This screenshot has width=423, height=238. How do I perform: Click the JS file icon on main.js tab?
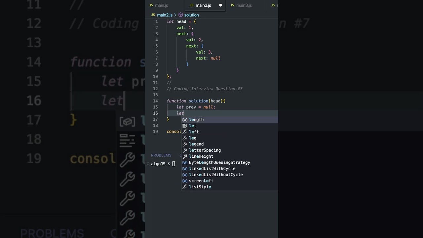point(151,5)
